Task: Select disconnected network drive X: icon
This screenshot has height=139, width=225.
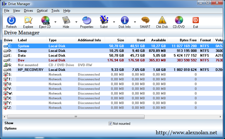Action: tap(6, 98)
